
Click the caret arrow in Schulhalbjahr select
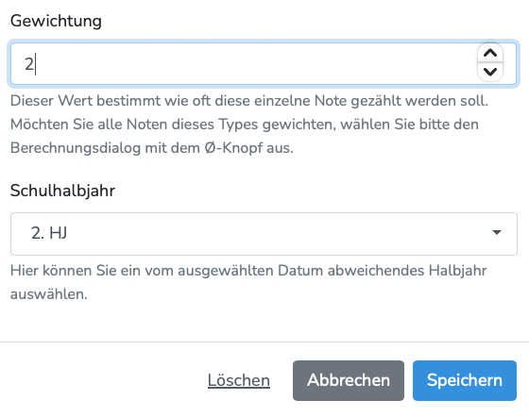pos(497,232)
